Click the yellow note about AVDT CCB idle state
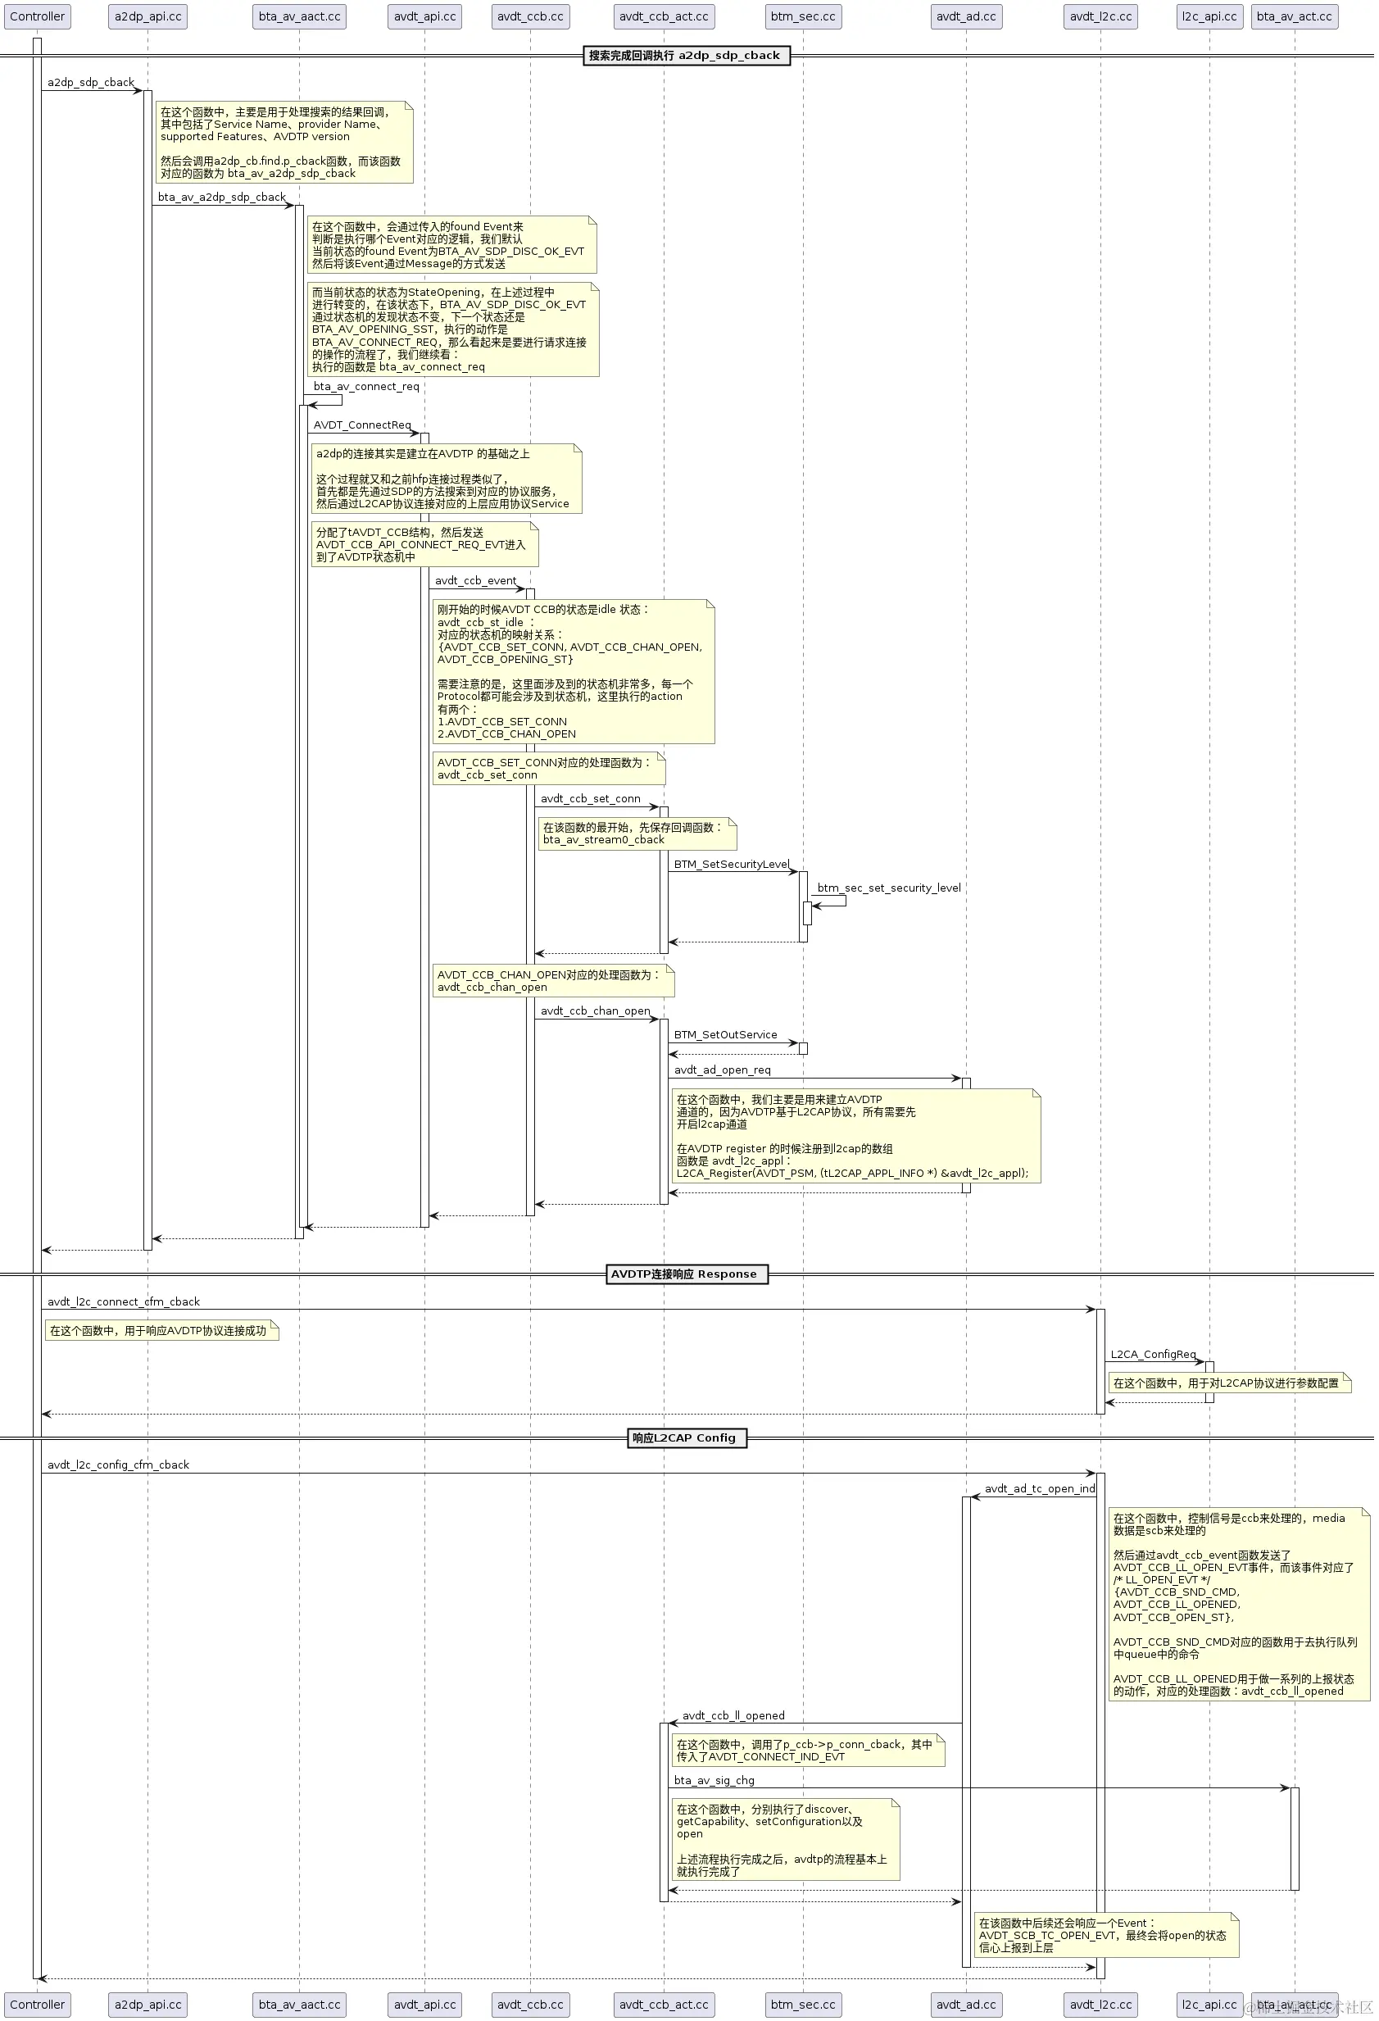This screenshot has width=1379, height=2021. click(574, 670)
